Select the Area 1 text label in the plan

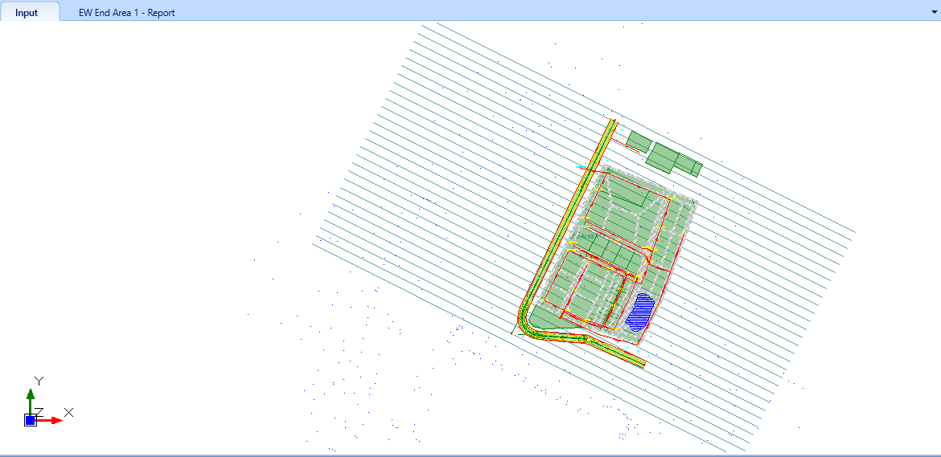click(585, 237)
